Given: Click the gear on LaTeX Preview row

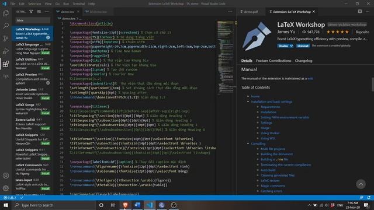Looking at the screenshot, I should [48, 83].
